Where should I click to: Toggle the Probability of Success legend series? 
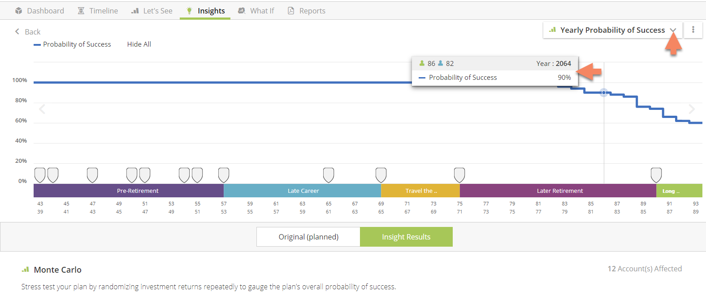[73, 44]
